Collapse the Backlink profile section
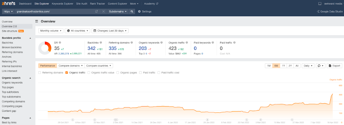Viewport: 344px width, 125px height. click(x=30, y=38)
